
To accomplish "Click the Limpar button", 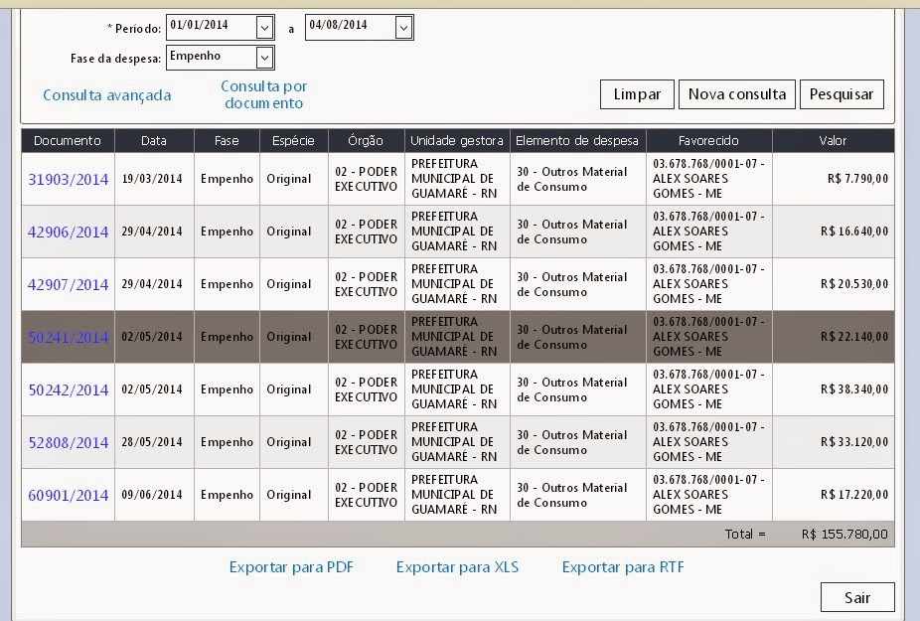I will (637, 94).
